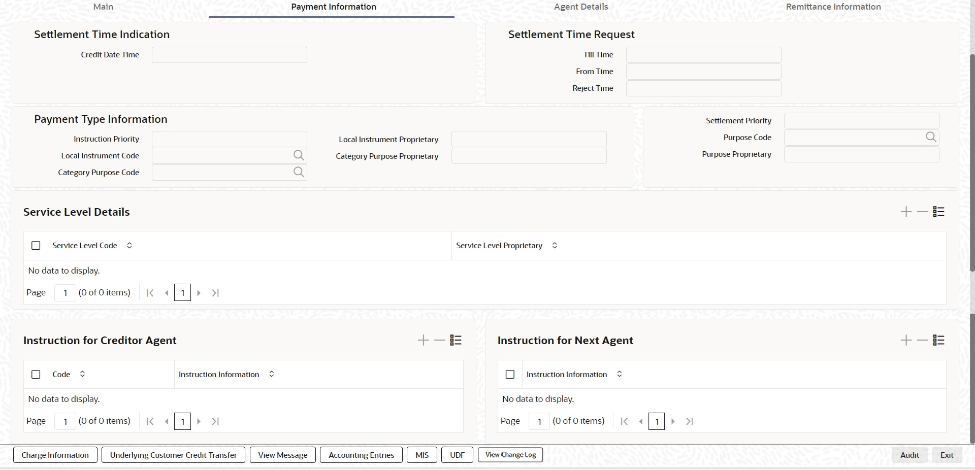Check select-all box in Creditor Agent table
Image resolution: width=975 pixels, height=470 pixels.
pyautogui.click(x=36, y=375)
